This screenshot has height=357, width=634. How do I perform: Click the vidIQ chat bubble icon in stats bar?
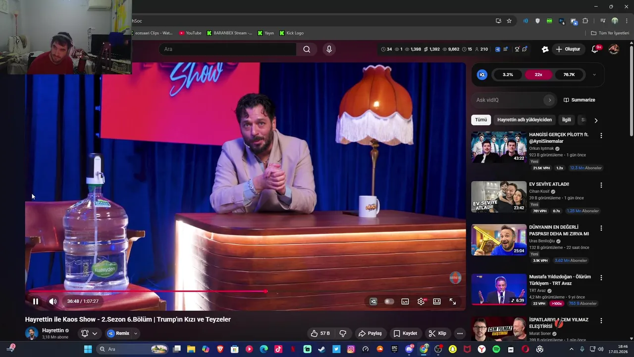525,49
